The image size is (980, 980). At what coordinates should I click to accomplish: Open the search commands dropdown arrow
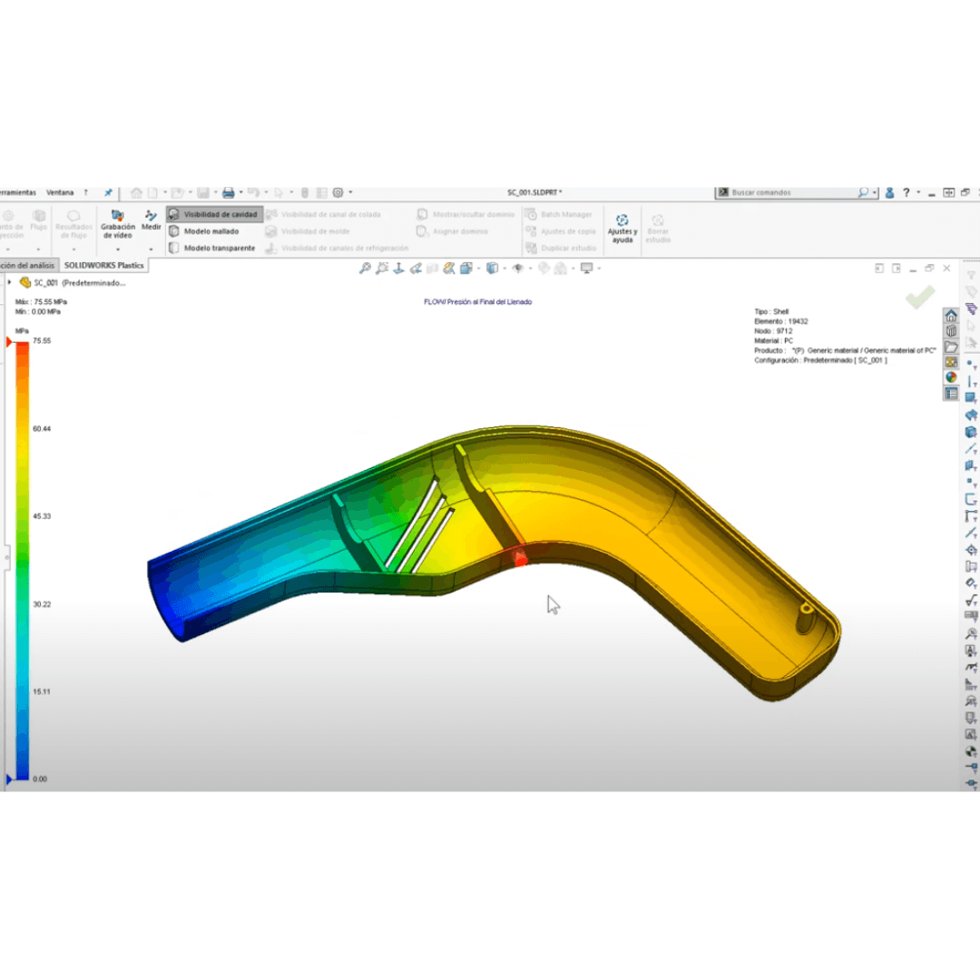tap(875, 192)
